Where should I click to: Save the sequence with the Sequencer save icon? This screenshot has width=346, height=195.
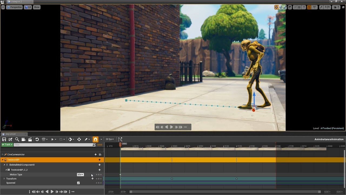4,139
